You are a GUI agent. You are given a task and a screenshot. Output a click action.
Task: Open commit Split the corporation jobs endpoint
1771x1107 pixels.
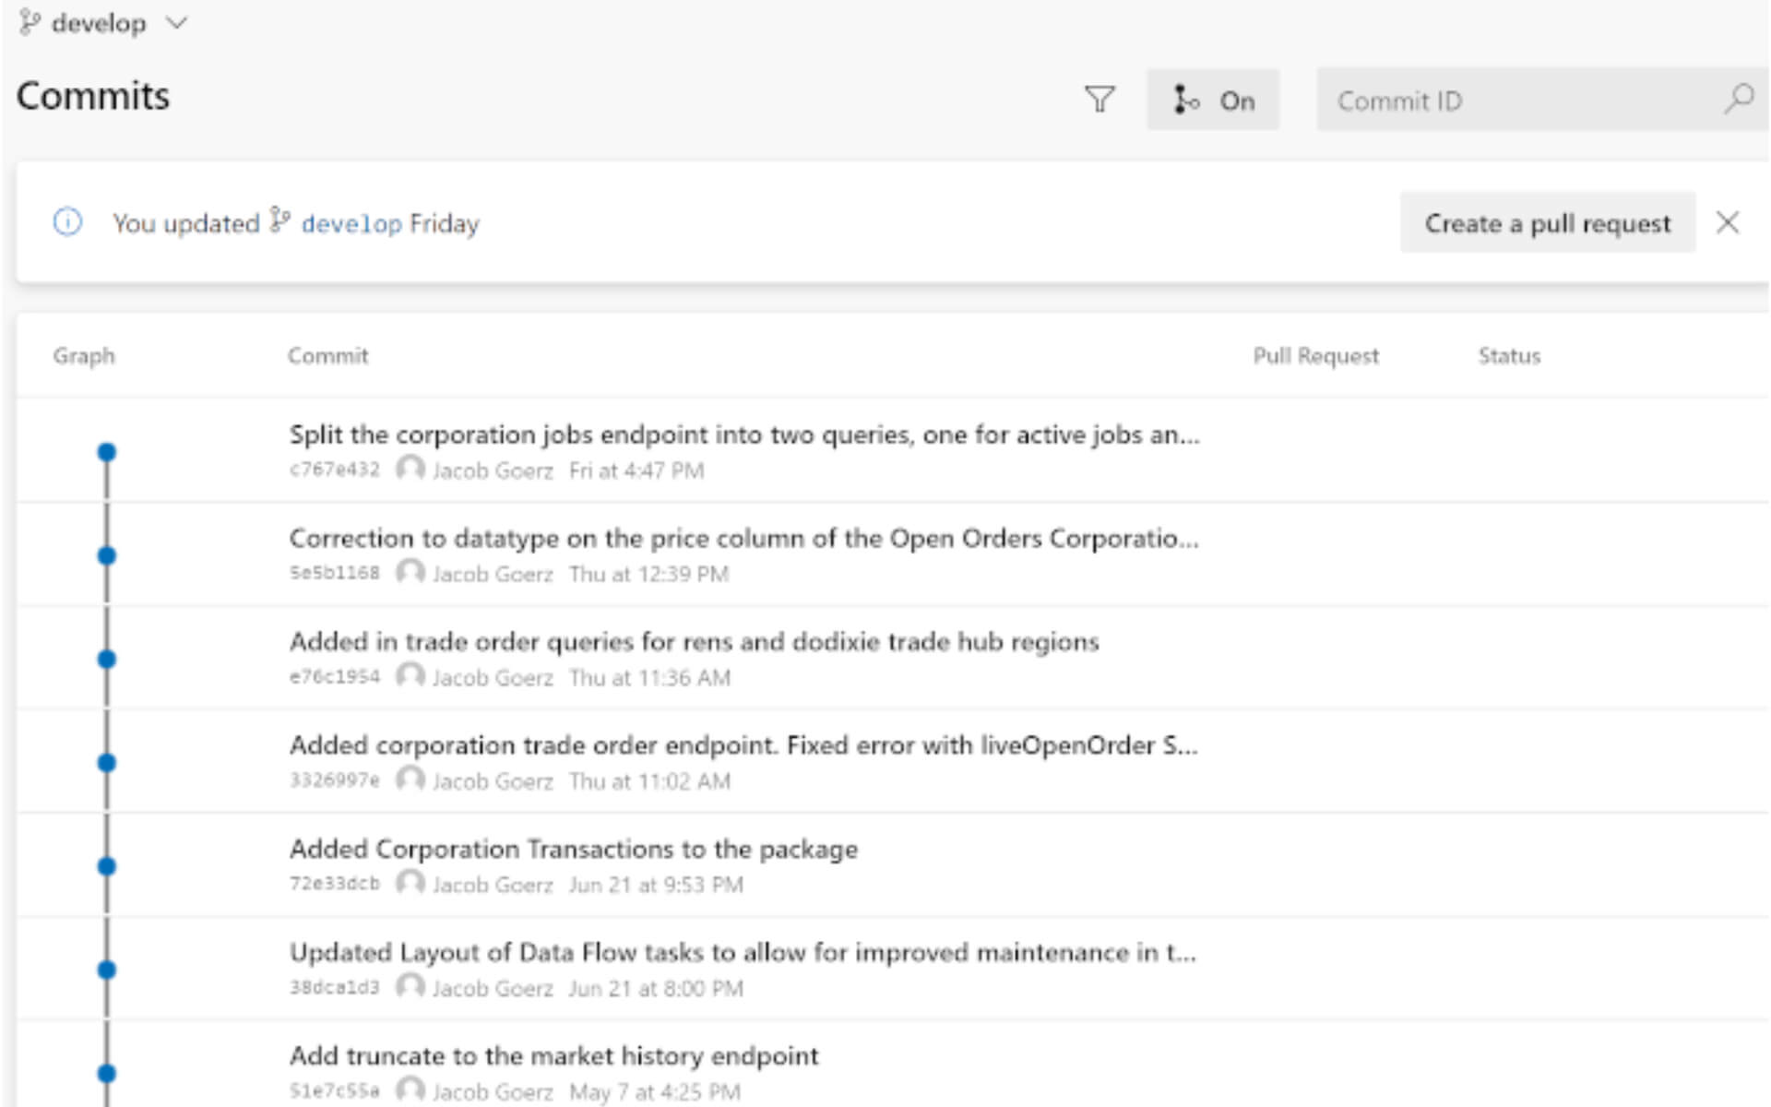tap(744, 434)
